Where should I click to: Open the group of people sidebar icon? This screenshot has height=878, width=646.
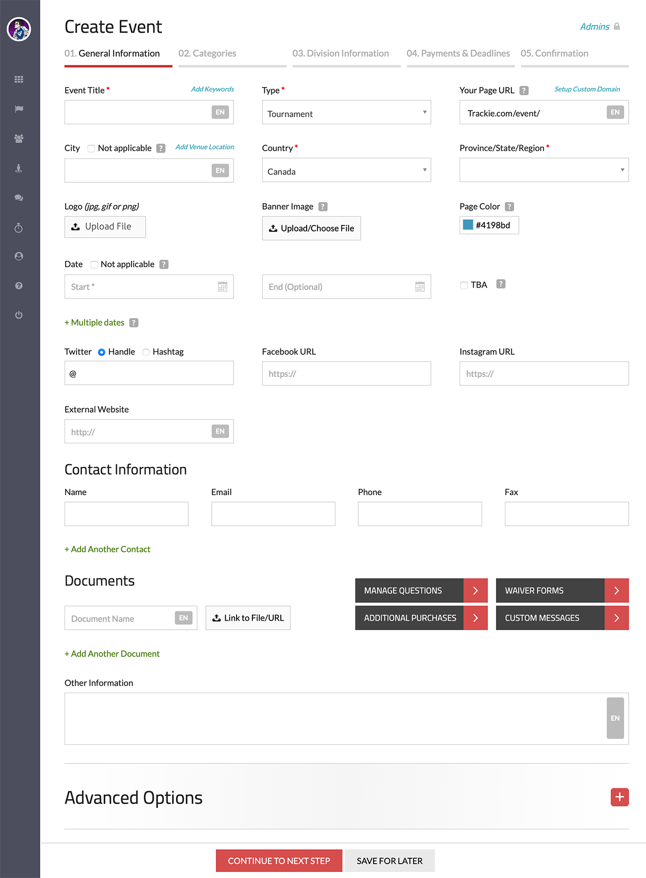coord(19,139)
